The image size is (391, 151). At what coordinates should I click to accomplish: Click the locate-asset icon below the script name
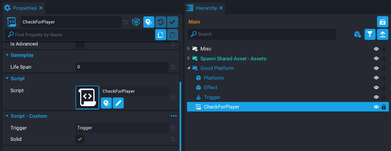pos(106,103)
